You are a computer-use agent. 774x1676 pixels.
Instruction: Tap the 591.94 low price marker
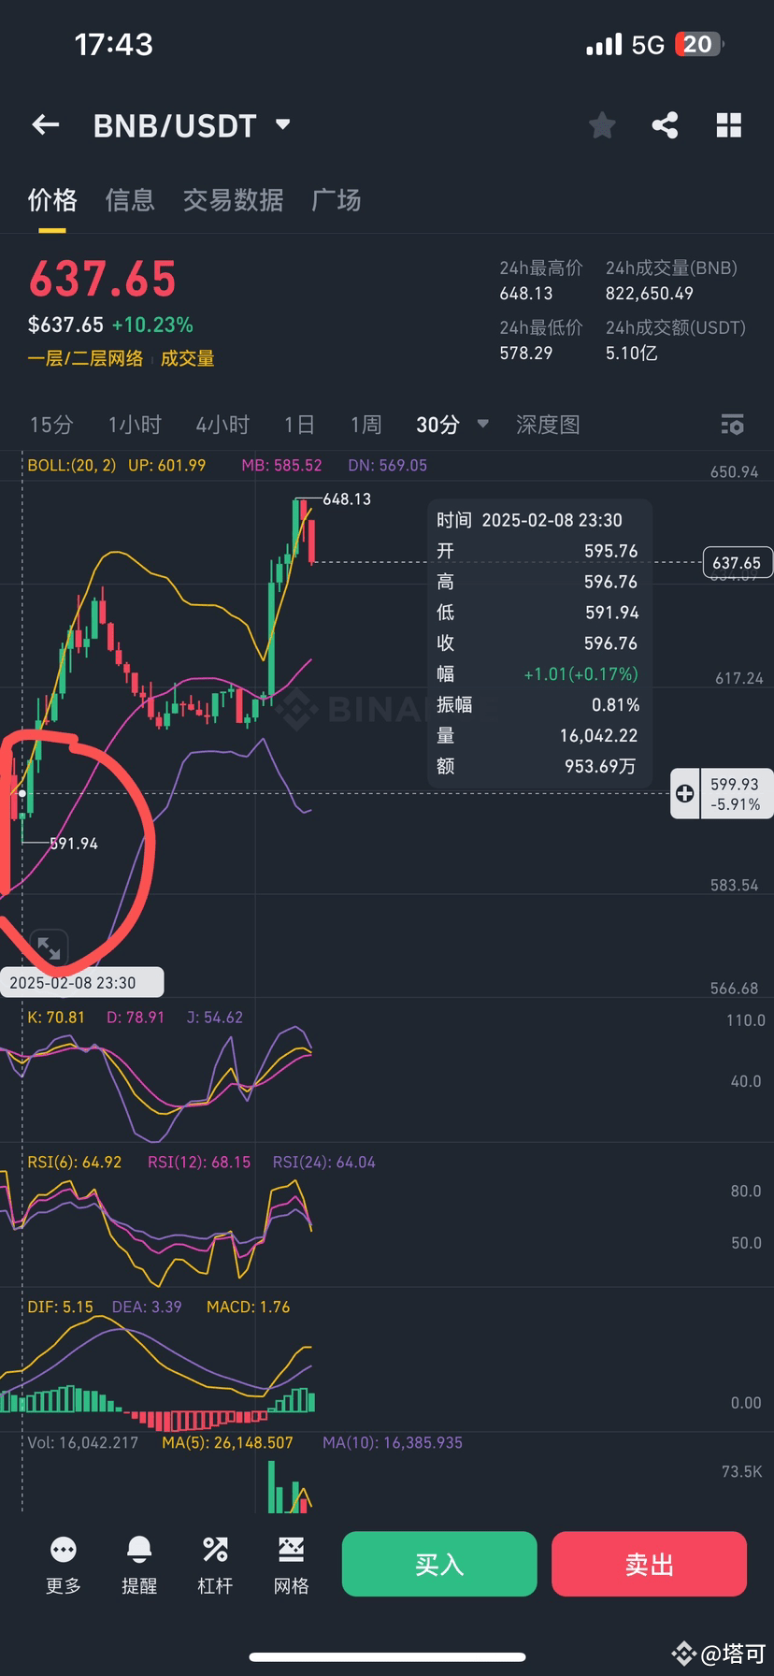[74, 844]
